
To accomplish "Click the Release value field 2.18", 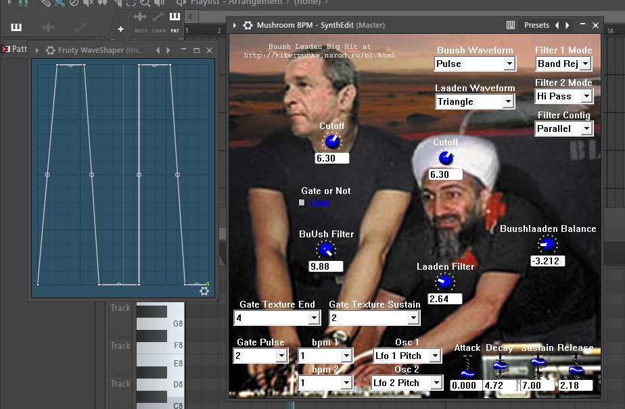I will 575,385.
